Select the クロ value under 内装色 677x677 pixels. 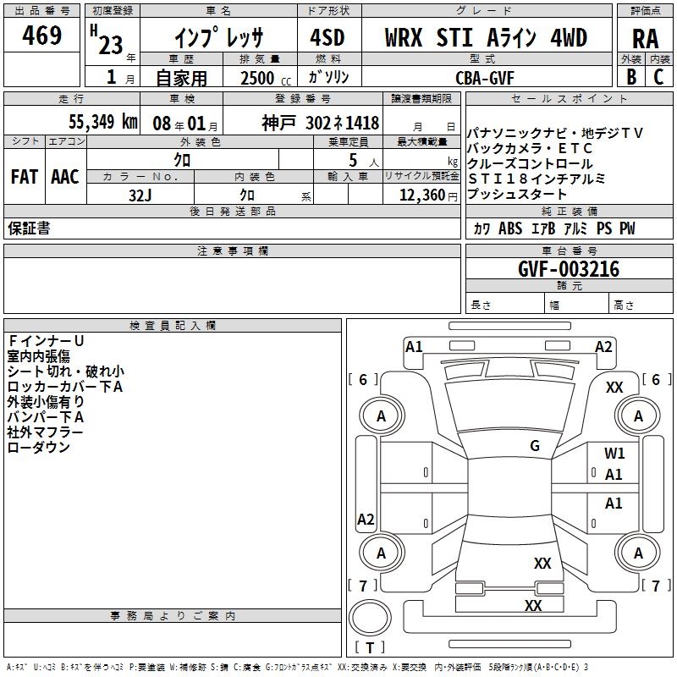coord(247,195)
